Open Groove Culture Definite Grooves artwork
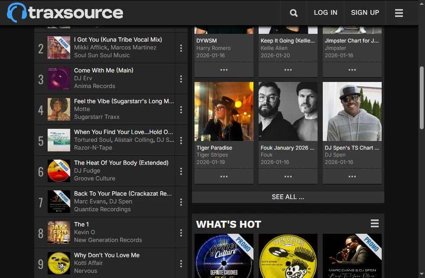 point(224,256)
